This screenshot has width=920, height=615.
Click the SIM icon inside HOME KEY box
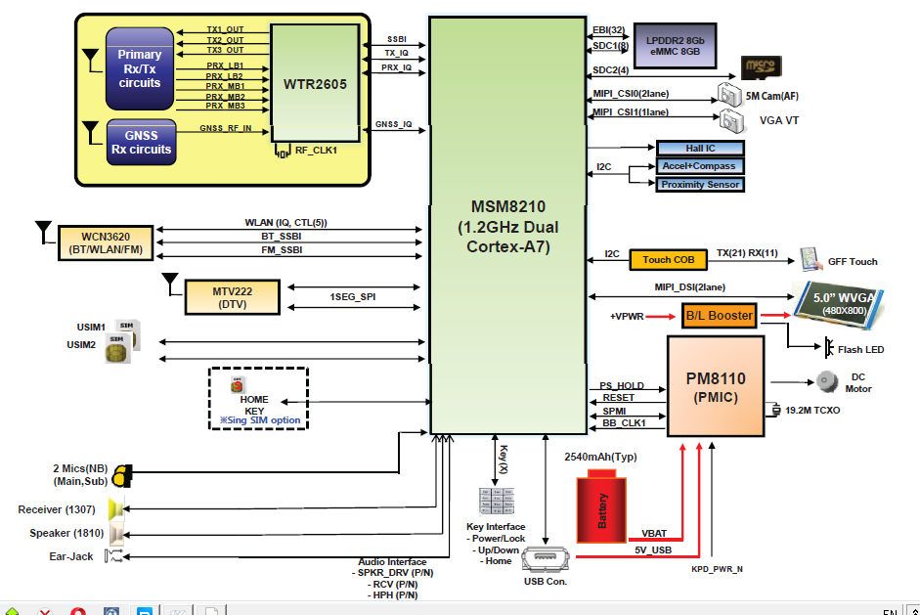(238, 384)
